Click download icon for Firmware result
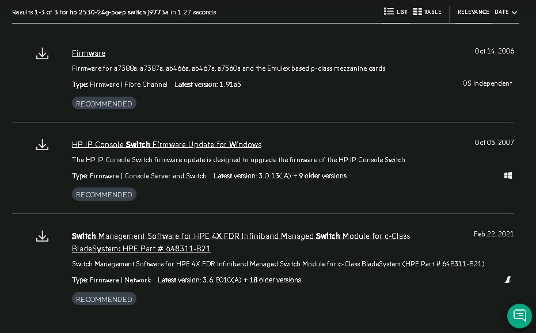 click(x=42, y=53)
